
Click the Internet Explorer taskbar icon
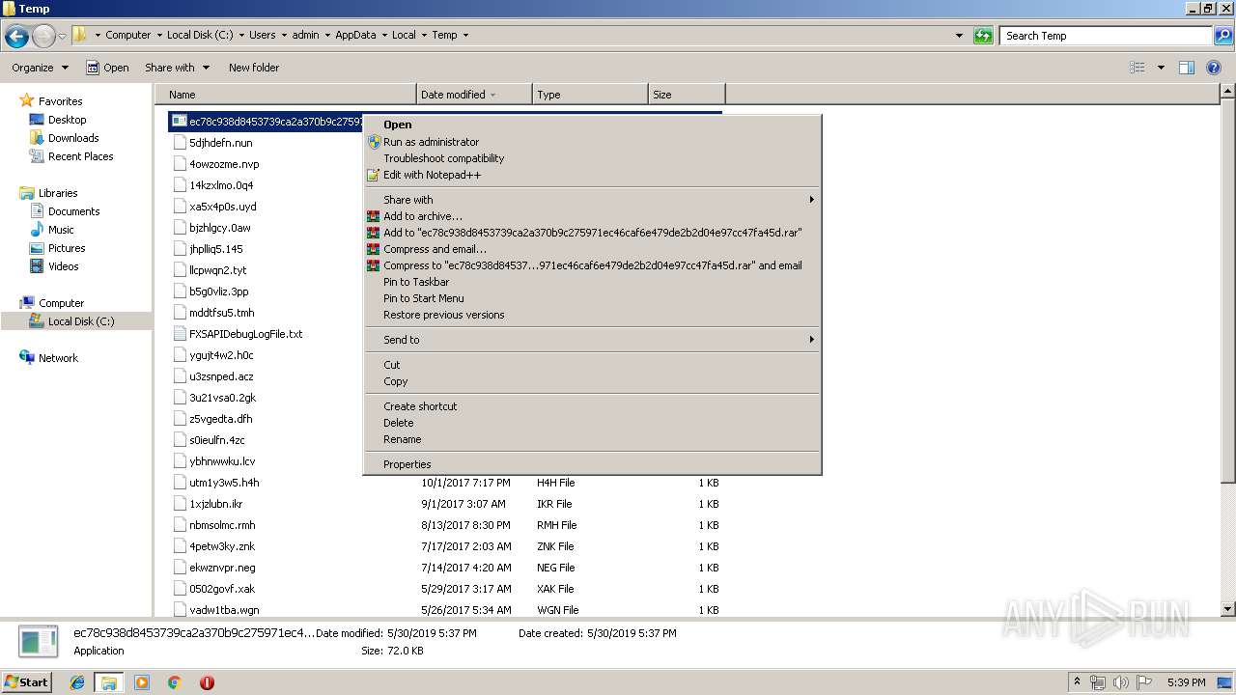(x=77, y=682)
